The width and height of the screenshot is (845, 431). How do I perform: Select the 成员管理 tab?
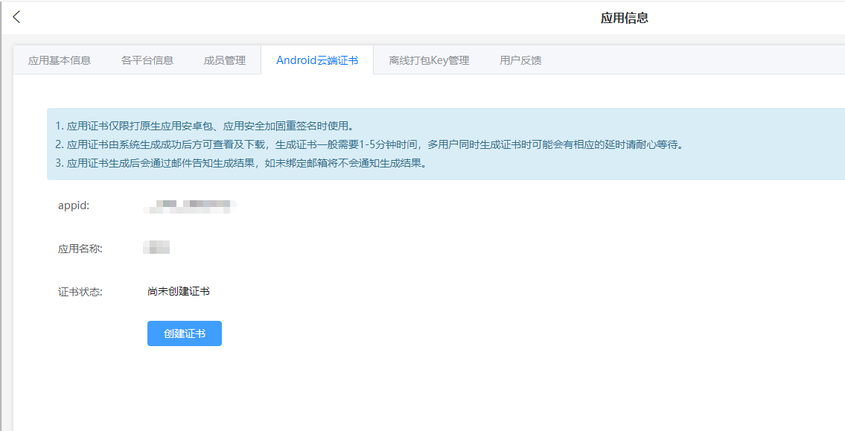click(x=226, y=60)
